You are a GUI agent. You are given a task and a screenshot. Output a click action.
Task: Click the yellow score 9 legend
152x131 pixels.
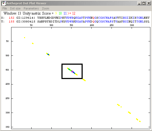pyautogui.click(x=56, y=13)
